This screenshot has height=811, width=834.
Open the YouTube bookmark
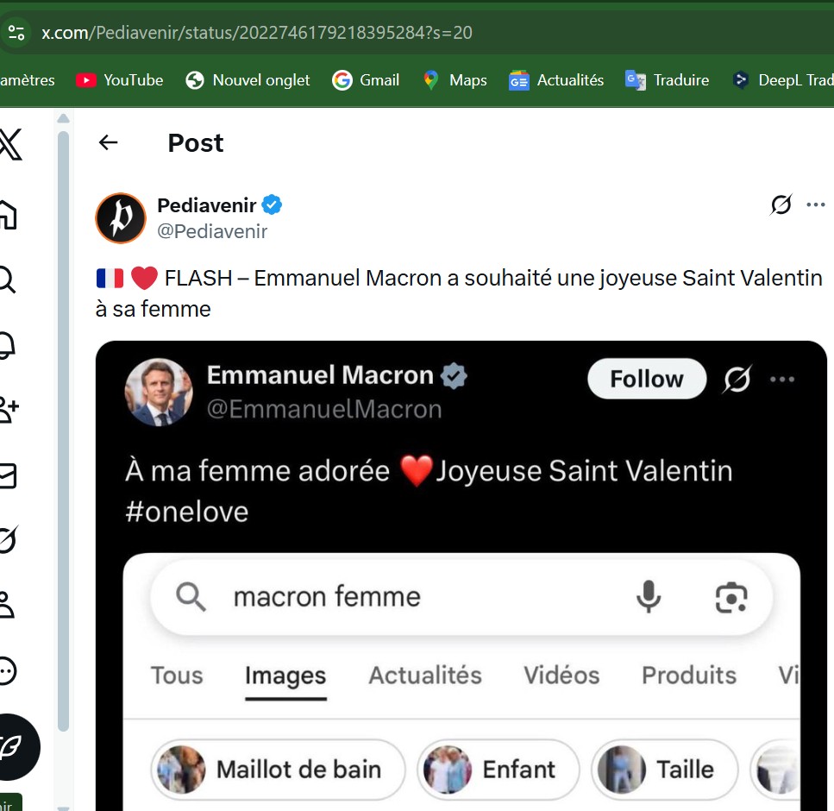119,80
